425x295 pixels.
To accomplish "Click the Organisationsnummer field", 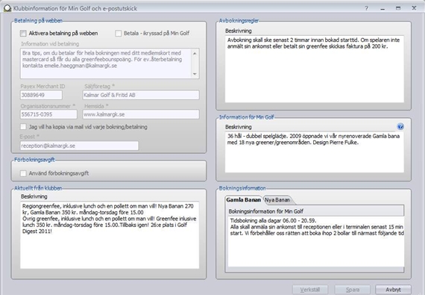I will [48, 114].
